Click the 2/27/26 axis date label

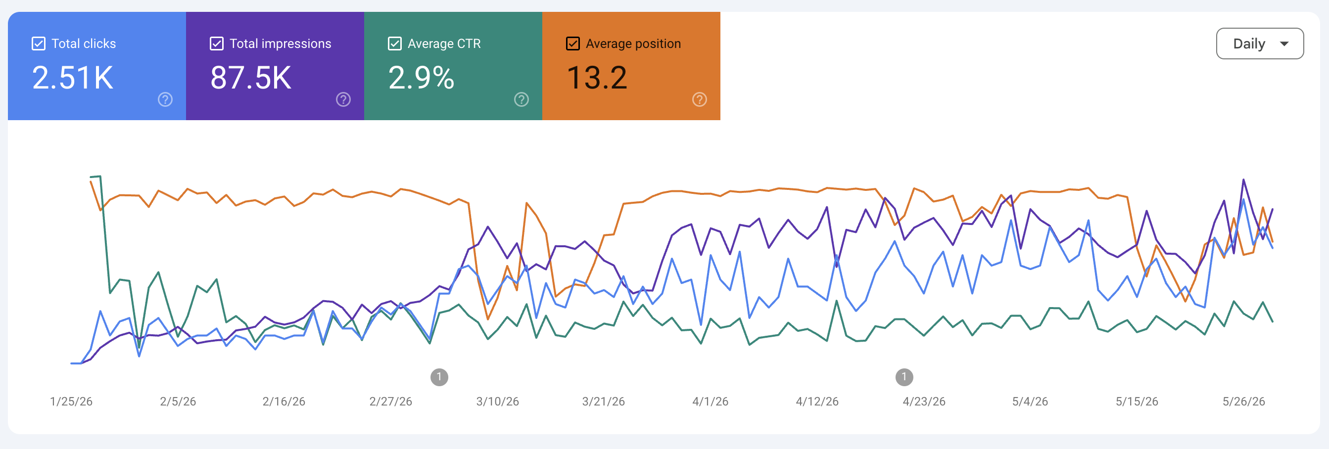pos(390,402)
